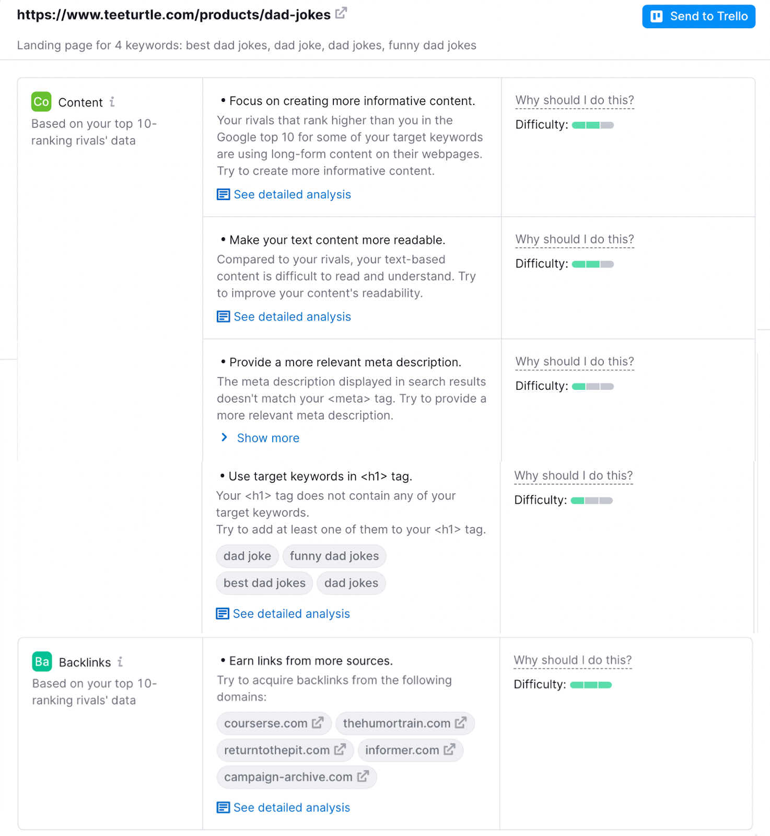This screenshot has width=770, height=836.
Task: Select the best dad jokes keyword chip
Action: tap(264, 583)
